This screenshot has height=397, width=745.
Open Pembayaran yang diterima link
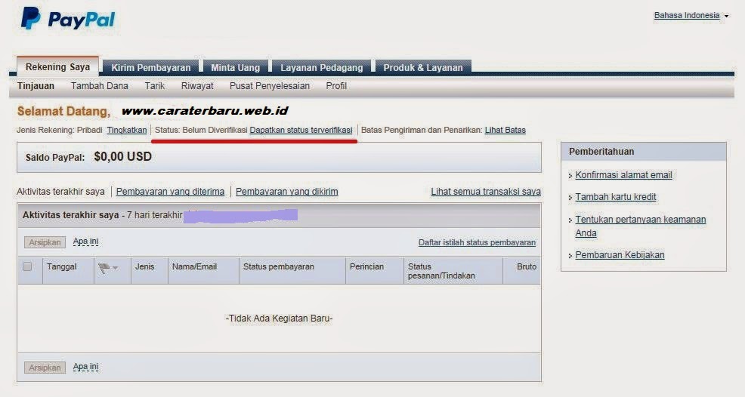pyautogui.click(x=170, y=192)
